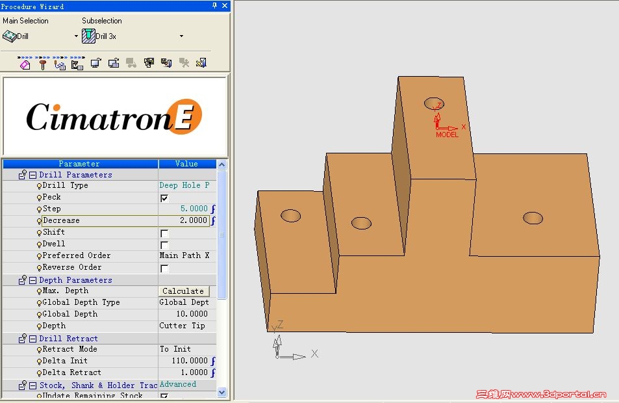This screenshot has width=619, height=403.
Task: Click the Stock, Shank & Holder lock icon
Action: pos(23,385)
